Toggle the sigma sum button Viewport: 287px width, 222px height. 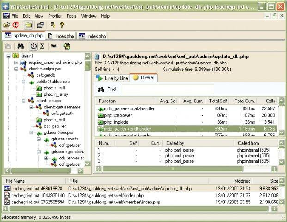pos(42,46)
